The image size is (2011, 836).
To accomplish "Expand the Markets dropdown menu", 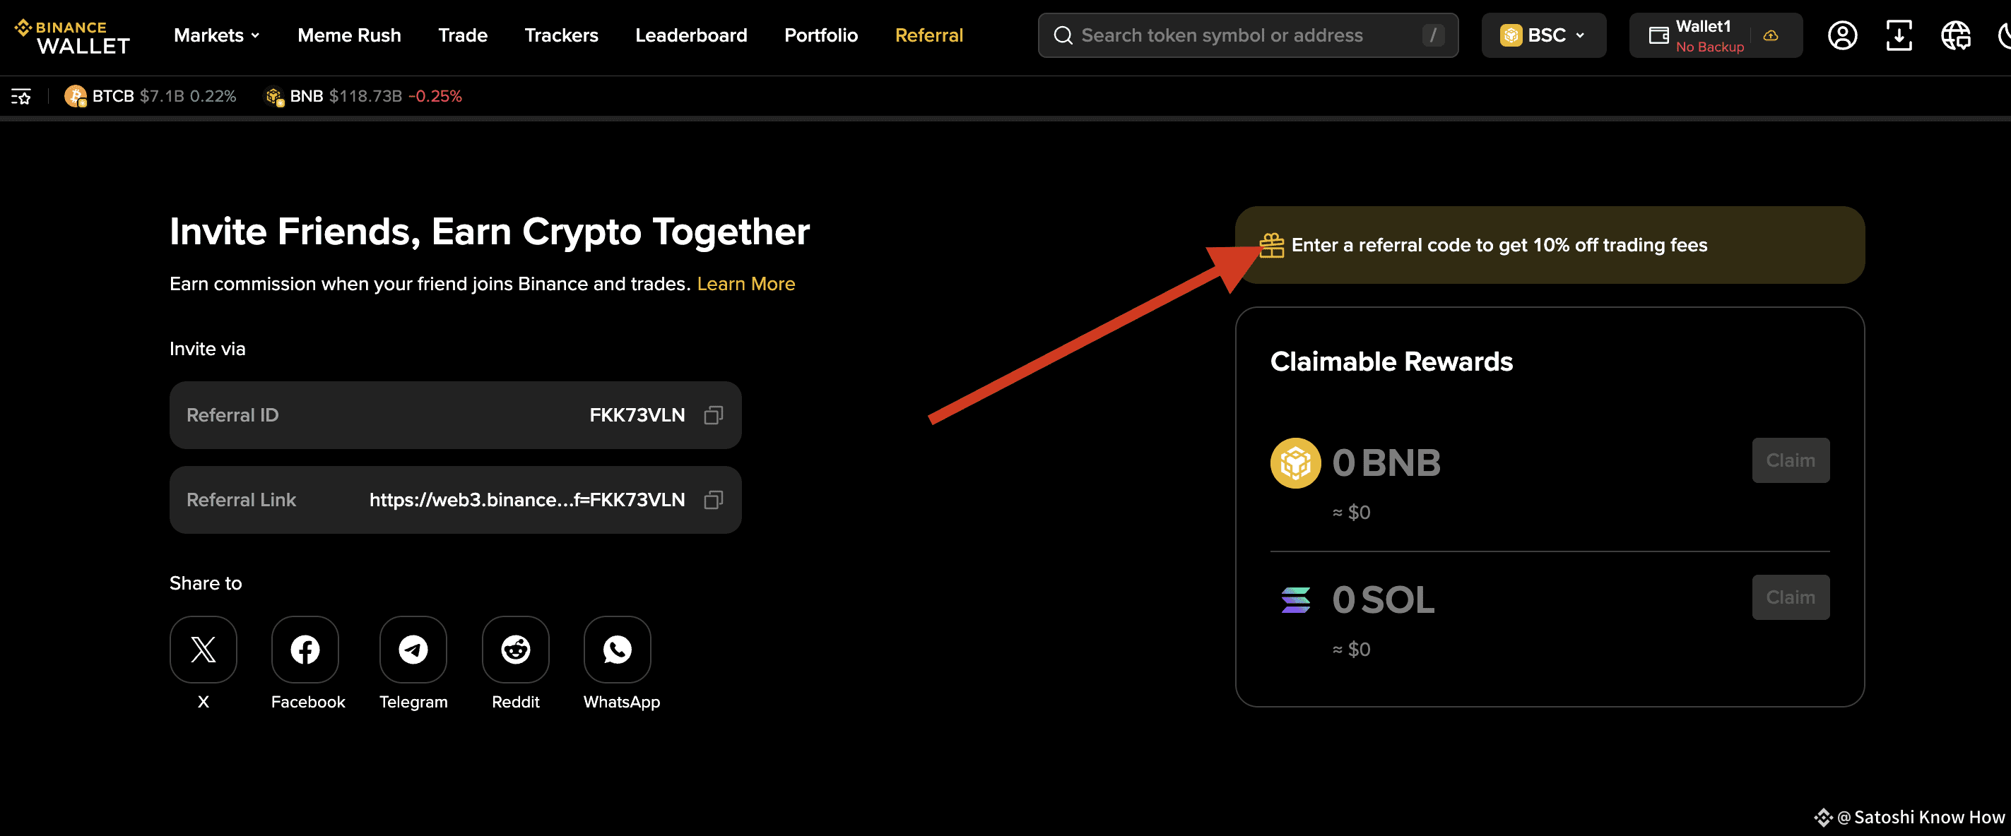I will [x=216, y=35].
